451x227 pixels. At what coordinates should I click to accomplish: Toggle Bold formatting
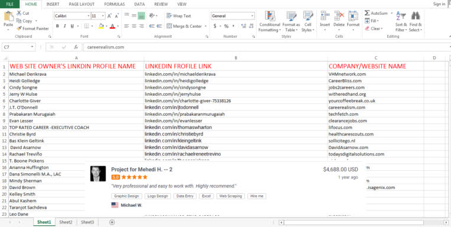[57, 26]
